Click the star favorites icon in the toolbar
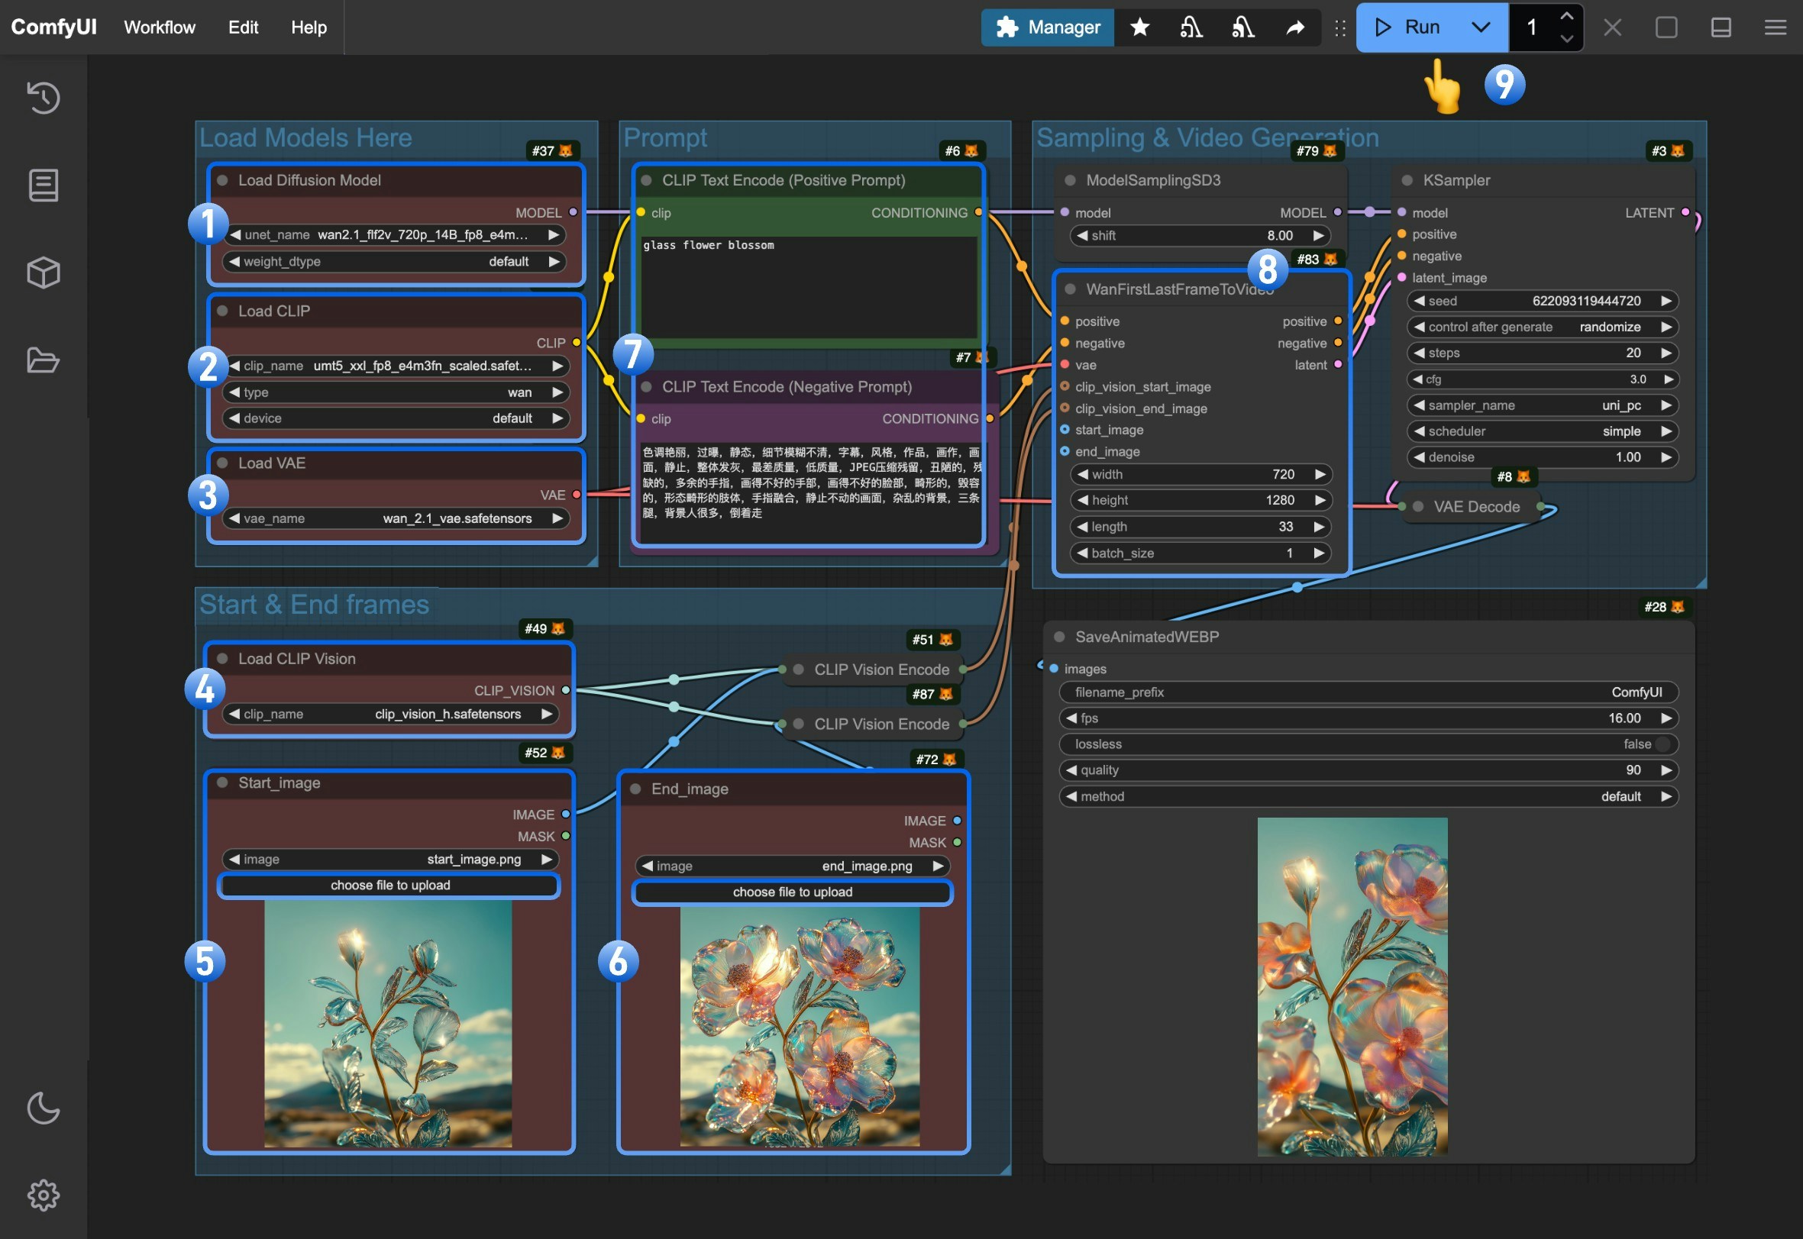This screenshot has height=1239, width=1803. (1139, 27)
